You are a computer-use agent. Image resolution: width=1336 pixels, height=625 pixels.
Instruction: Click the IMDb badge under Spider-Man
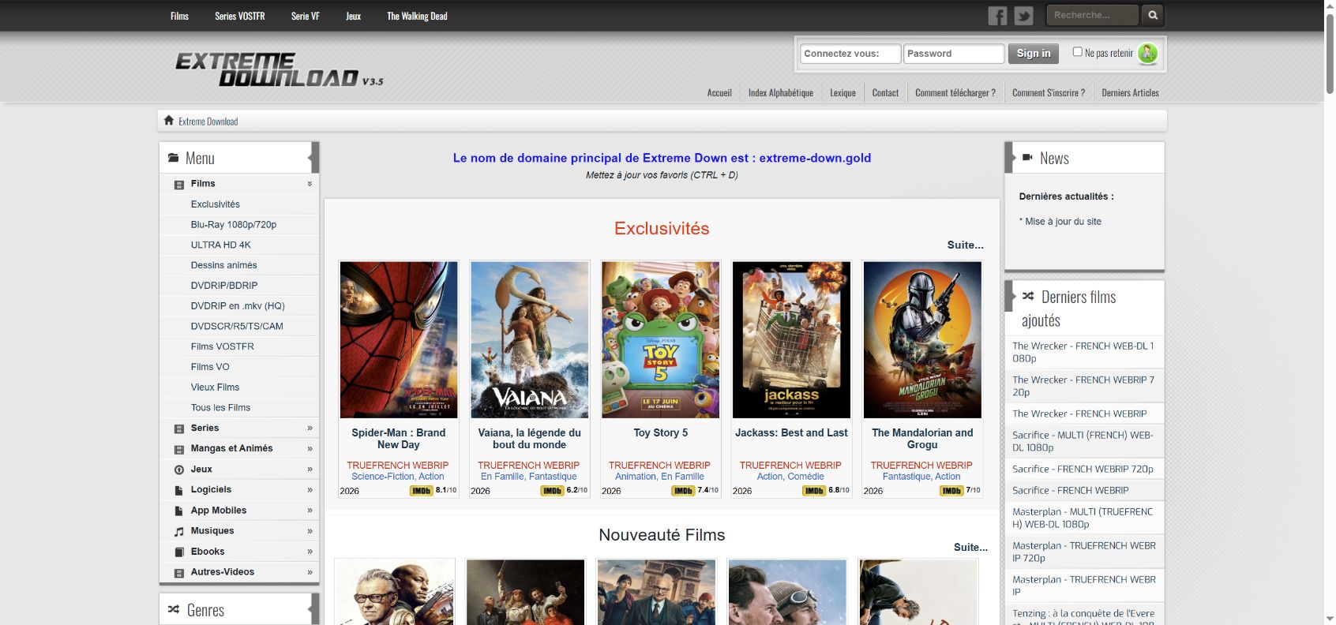[422, 491]
